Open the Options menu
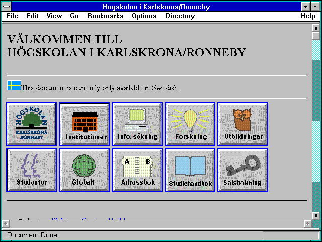The height and width of the screenshot is (242, 322). (x=144, y=16)
